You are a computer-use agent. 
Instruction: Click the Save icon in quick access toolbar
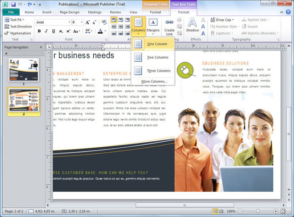(13, 4)
